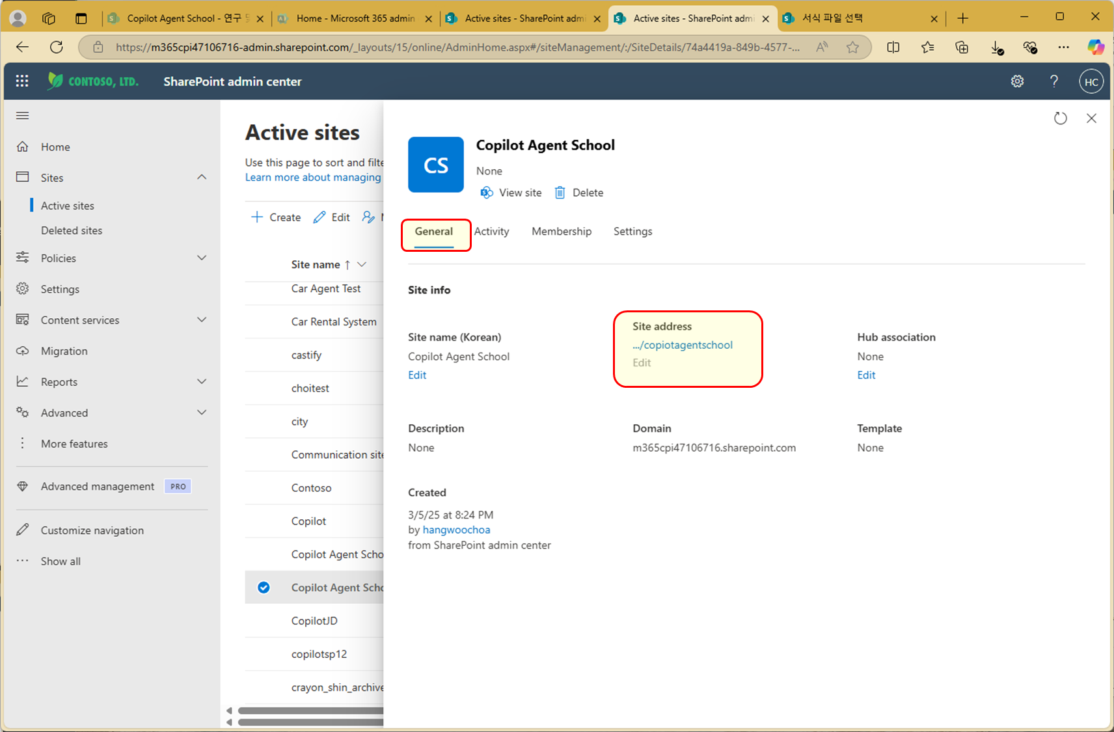
Task: Switch to the General tab
Action: pos(434,232)
